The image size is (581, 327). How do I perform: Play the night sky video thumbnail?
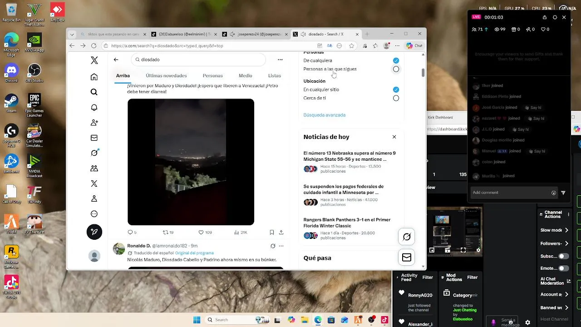(x=191, y=162)
